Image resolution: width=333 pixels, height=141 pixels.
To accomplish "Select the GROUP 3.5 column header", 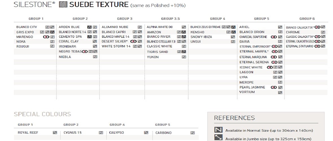I will pos(170,19).
